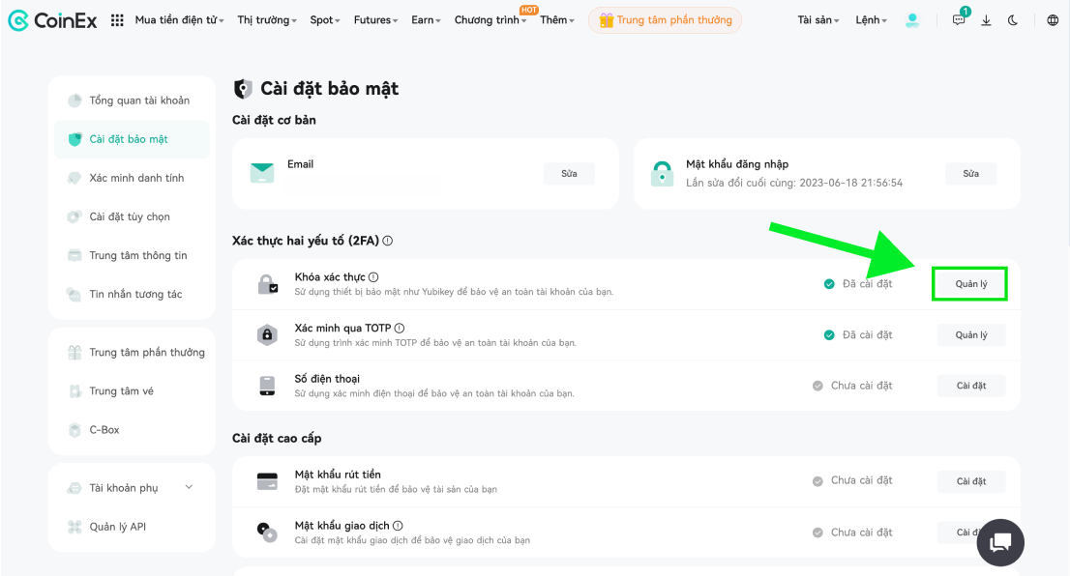Click info icon beside Xác minh qua TOTP
This screenshot has height=576, width=1070.
pyautogui.click(x=400, y=328)
